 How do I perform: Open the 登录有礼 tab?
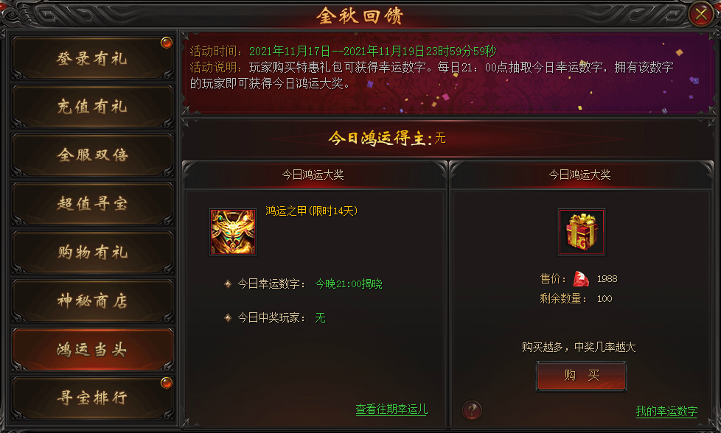(92, 58)
